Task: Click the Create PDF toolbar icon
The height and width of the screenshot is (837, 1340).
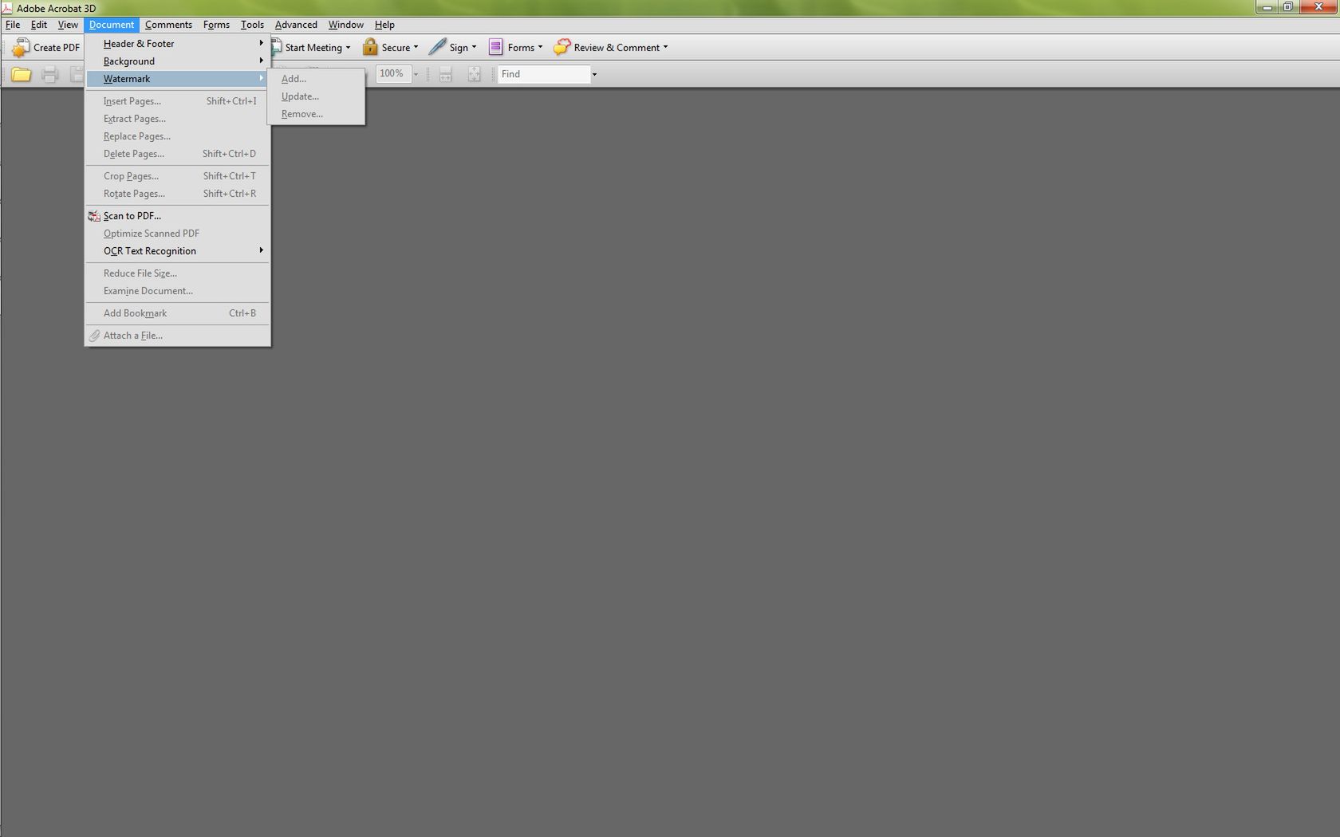Action: tap(20, 48)
